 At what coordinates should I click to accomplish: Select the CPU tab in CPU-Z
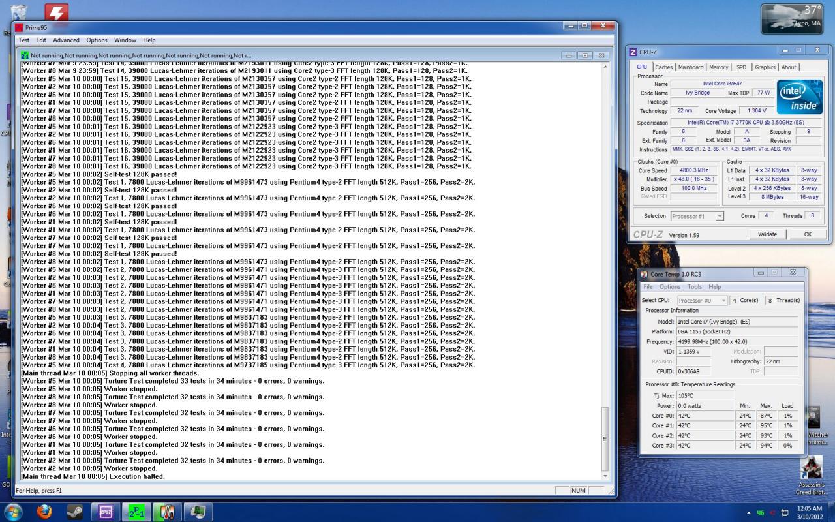642,67
